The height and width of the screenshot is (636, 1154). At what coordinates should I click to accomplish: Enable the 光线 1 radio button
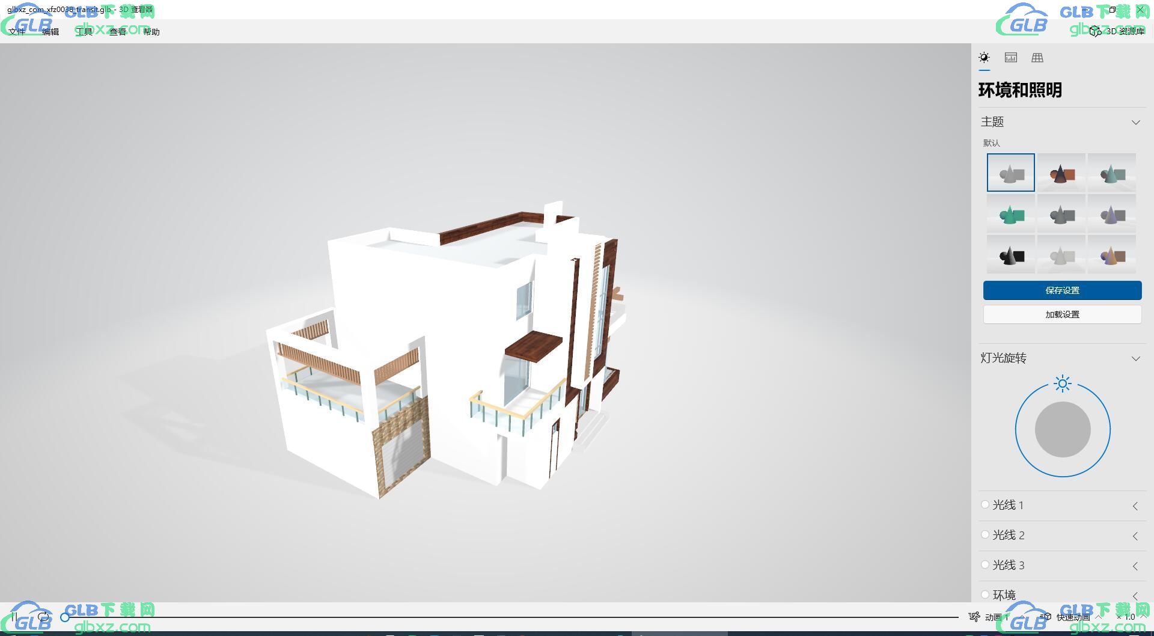[x=985, y=505]
